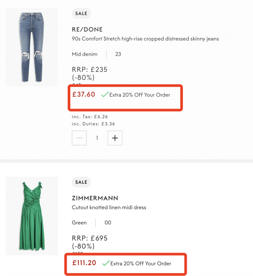This screenshot has width=253, height=276.
Task: Click the jeans quantity value 1
Action: pos(97,138)
